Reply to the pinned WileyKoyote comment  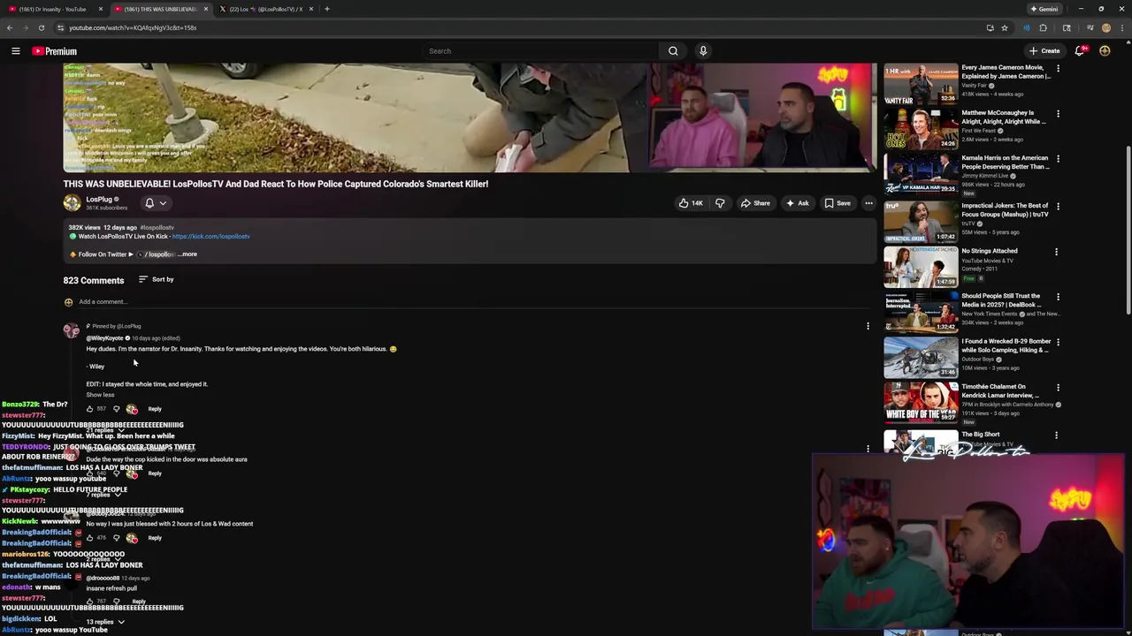[x=155, y=409]
